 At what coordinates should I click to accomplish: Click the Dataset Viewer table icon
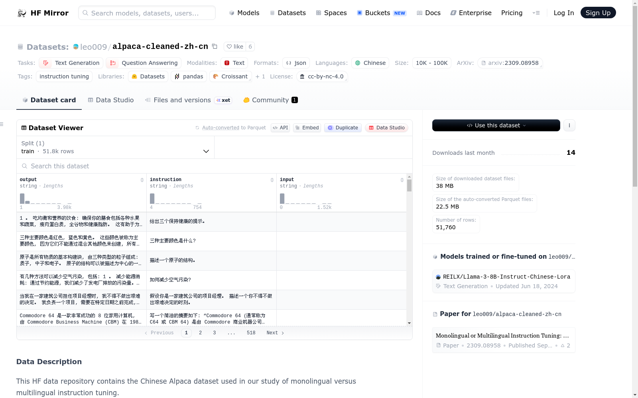pos(24,128)
